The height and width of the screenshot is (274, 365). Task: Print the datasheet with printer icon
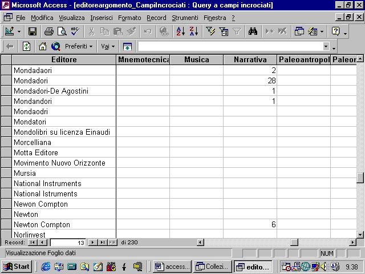click(x=49, y=31)
